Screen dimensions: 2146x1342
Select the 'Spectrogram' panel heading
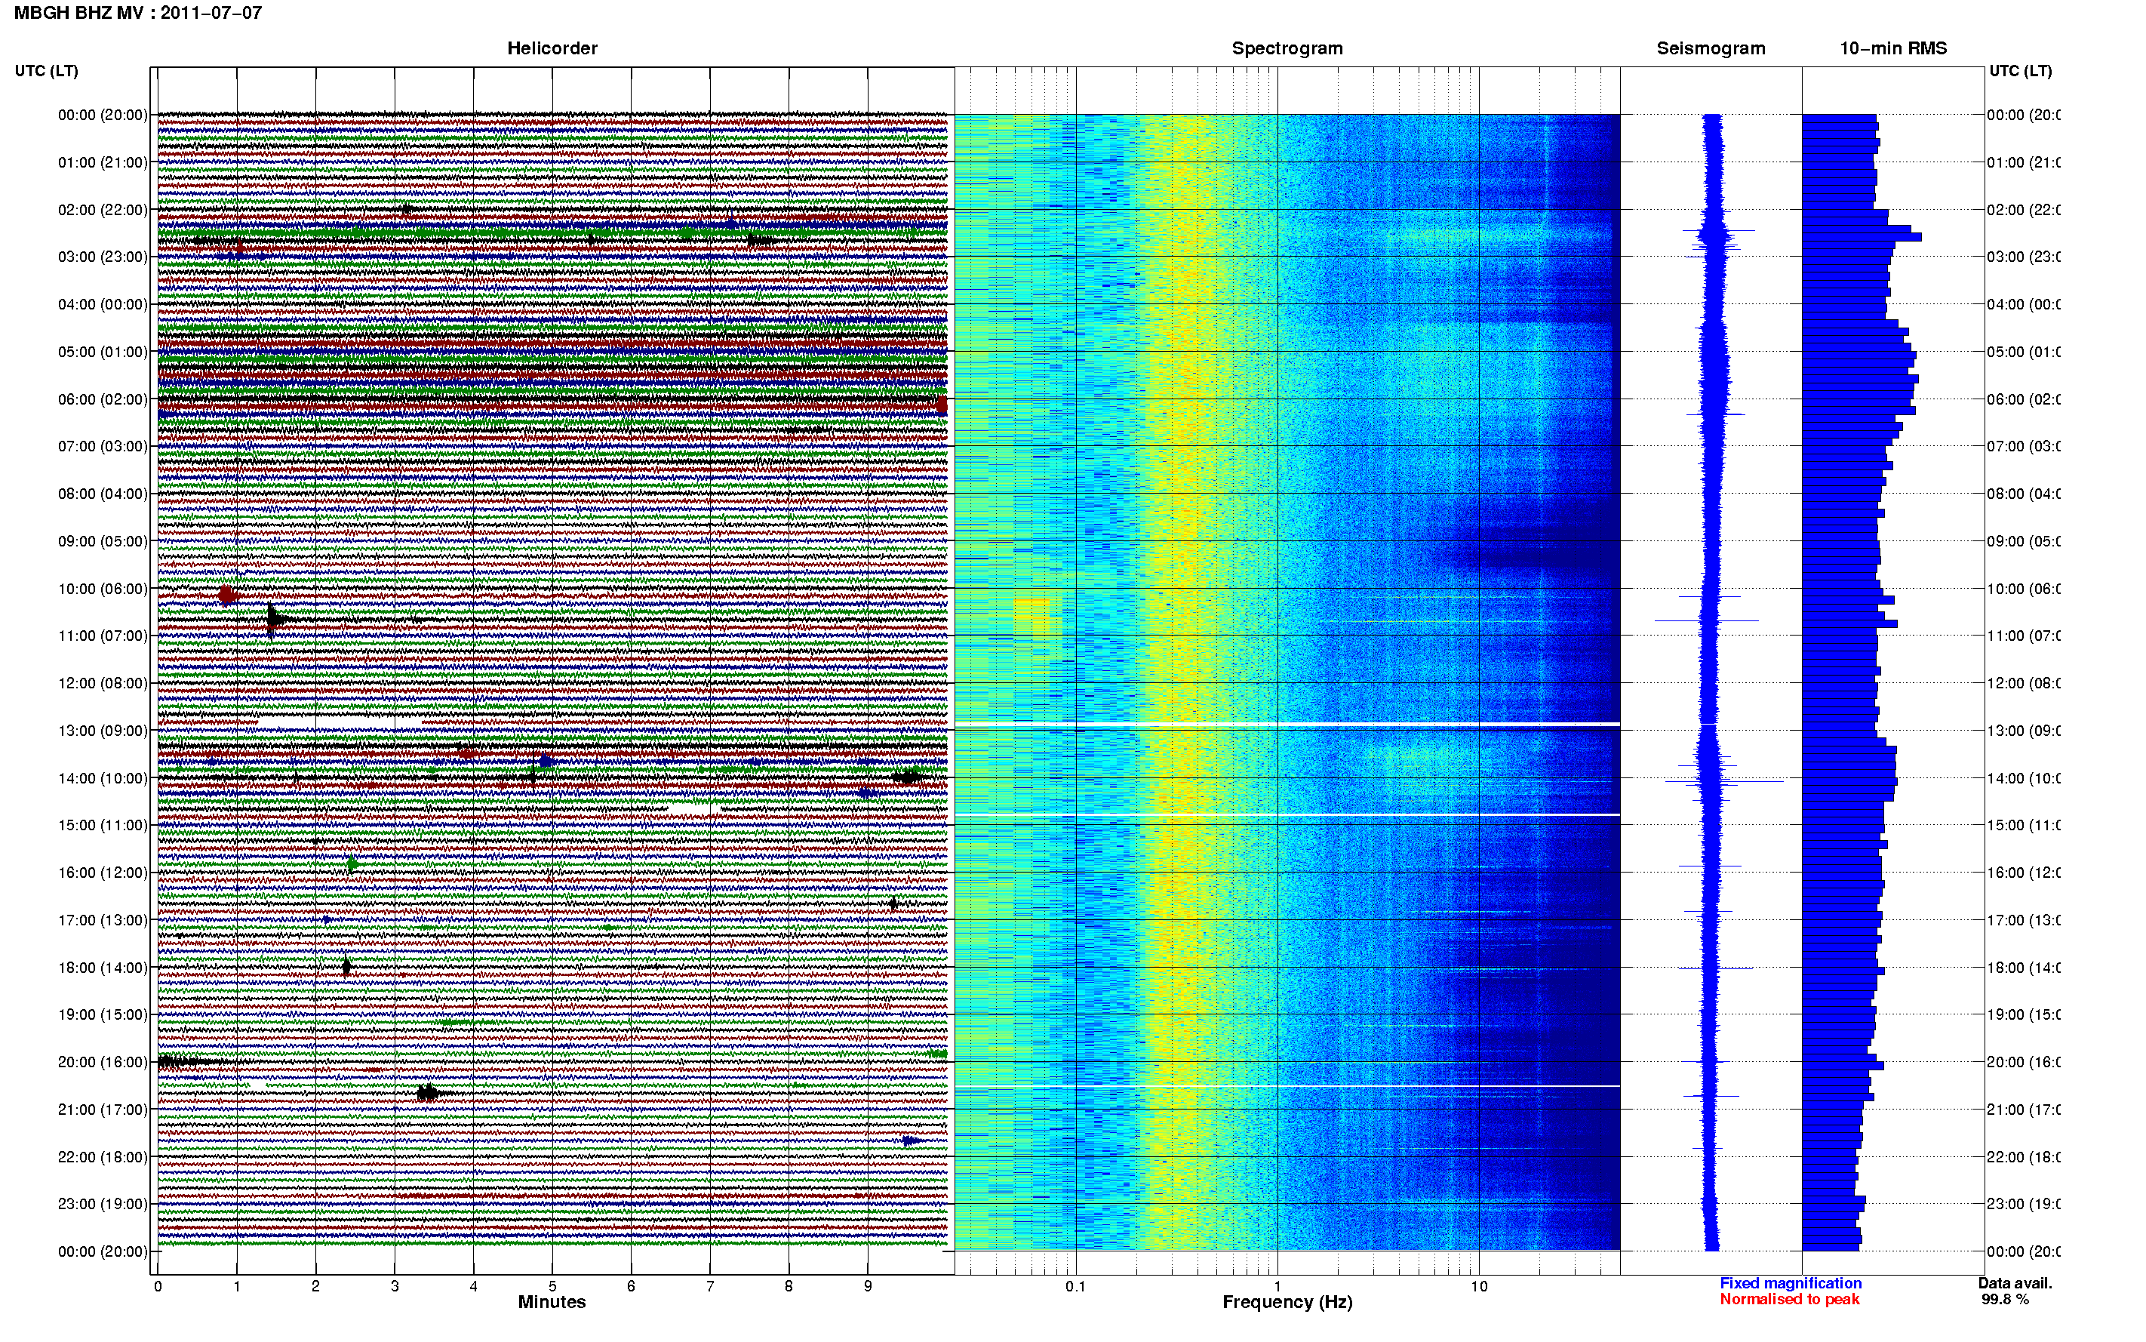coord(1287,48)
